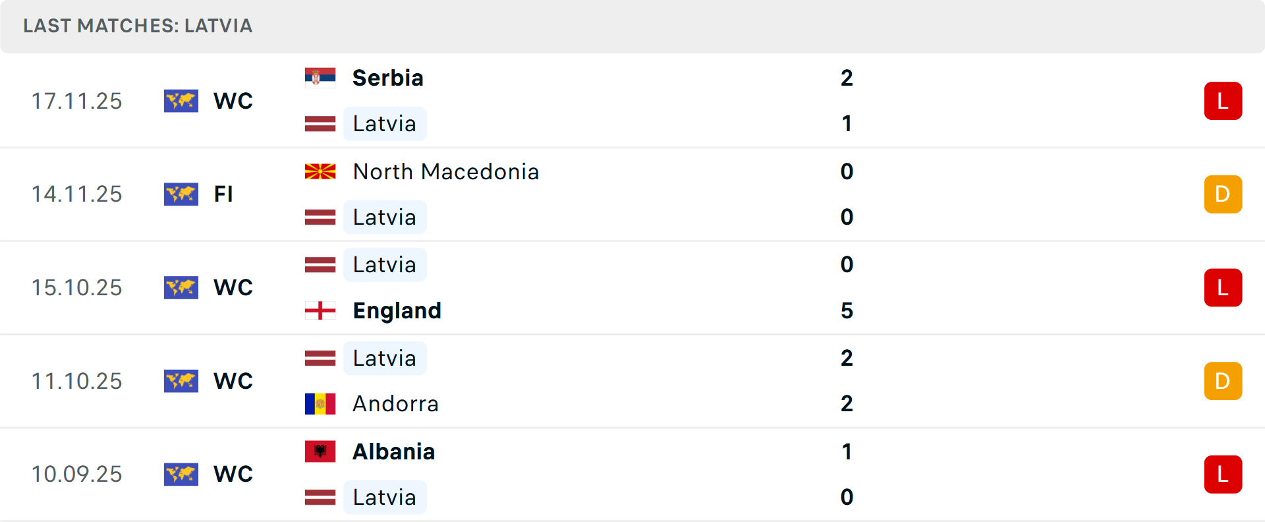Click the orange D badge for North Macedonia match
This screenshot has width=1265, height=522.
coord(1222,194)
